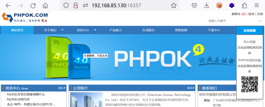This screenshot has width=265, height=107.
Task: Open the browser home page icon
Action: (x=45, y=6)
